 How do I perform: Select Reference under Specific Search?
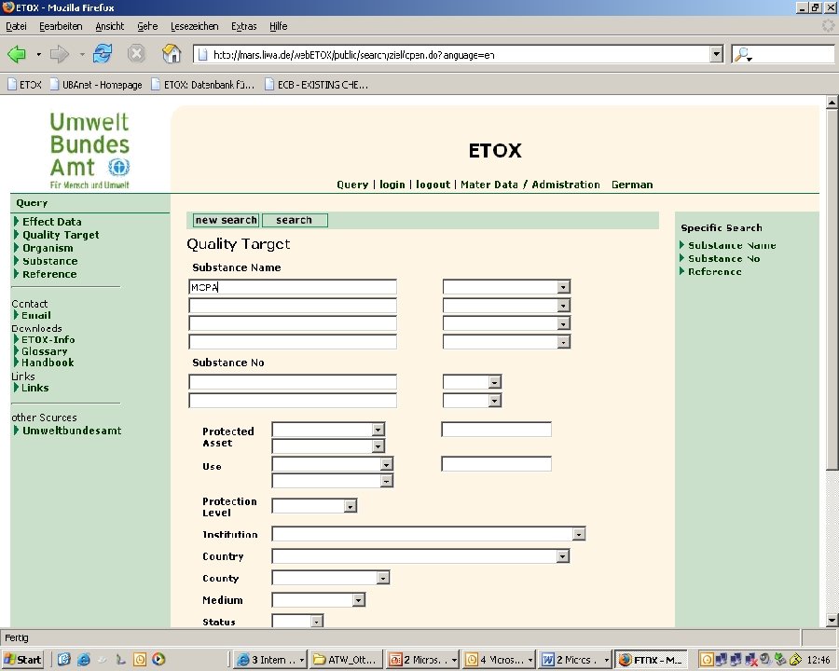(x=714, y=272)
